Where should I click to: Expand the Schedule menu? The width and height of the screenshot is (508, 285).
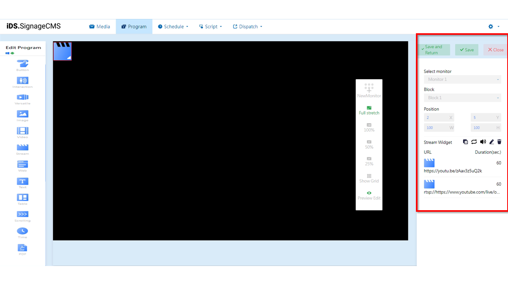point(173,26)
